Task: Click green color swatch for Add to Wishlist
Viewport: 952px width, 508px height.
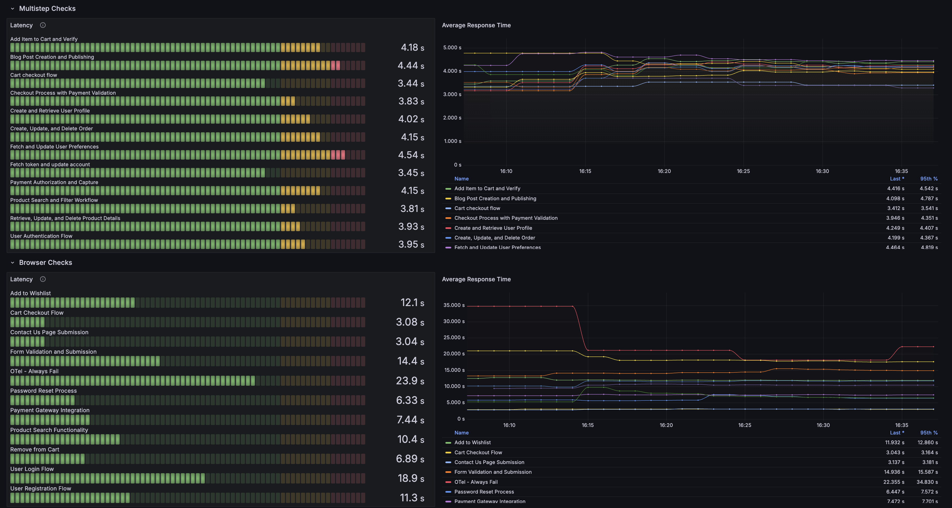Action: click(x=448, y=443)
